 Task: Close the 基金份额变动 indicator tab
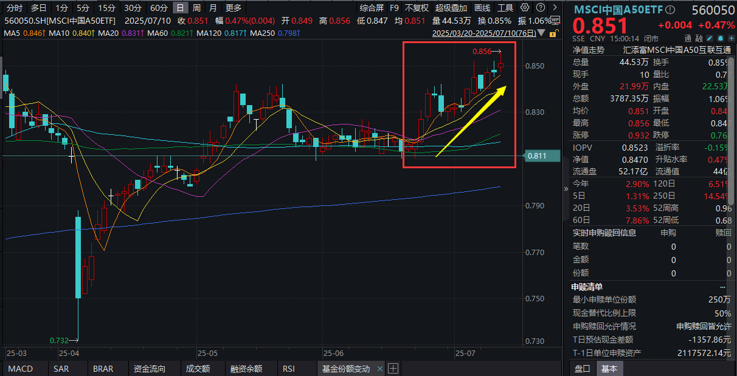(x=381, y=368)
